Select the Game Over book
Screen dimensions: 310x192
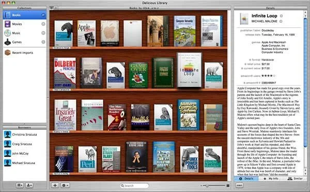138,75
